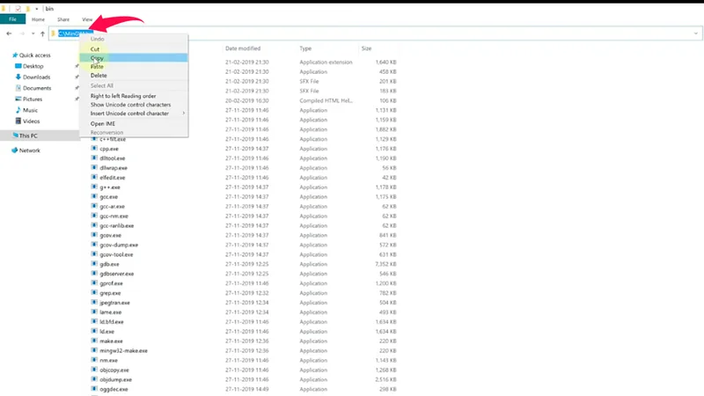This screenshot has height=396, width=704.
Task: Click the Back arrow navigation icon
Action: [x=9, y=33]
